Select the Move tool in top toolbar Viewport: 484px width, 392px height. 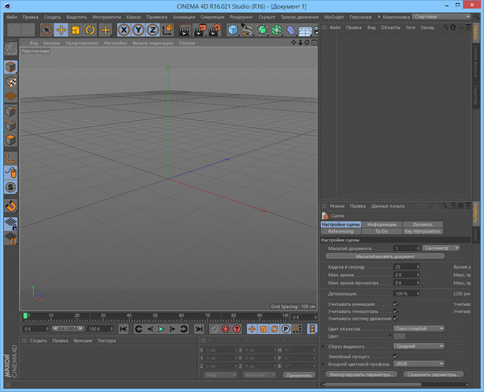(60, 31)
